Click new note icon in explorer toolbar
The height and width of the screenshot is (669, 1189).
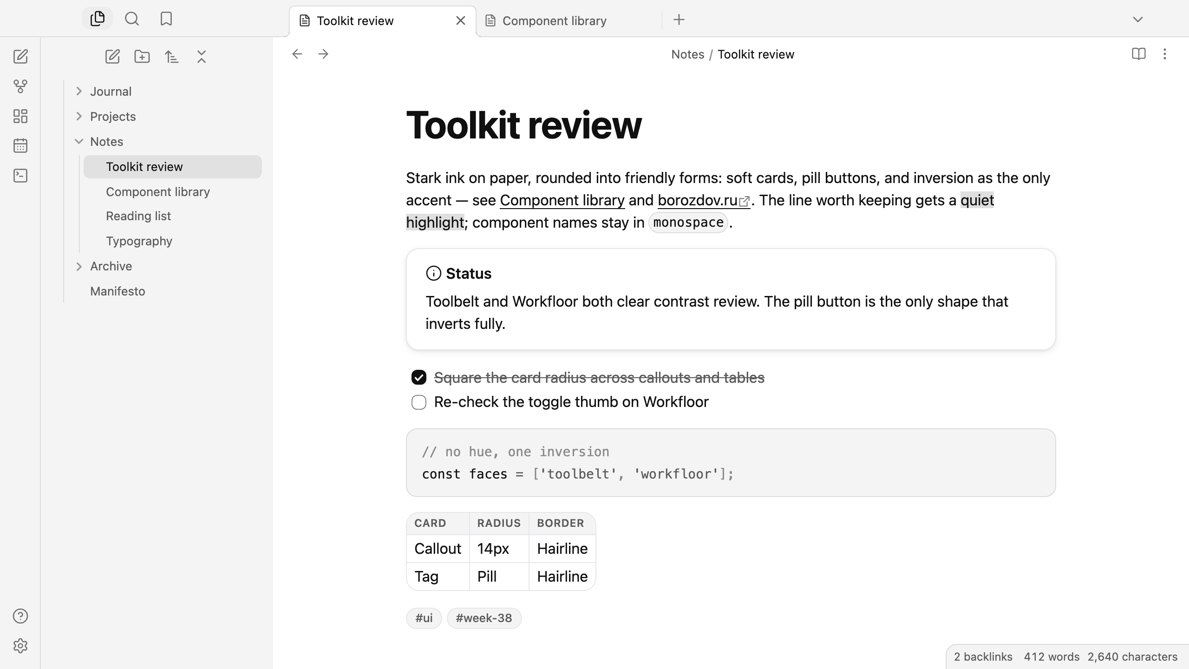112,57
